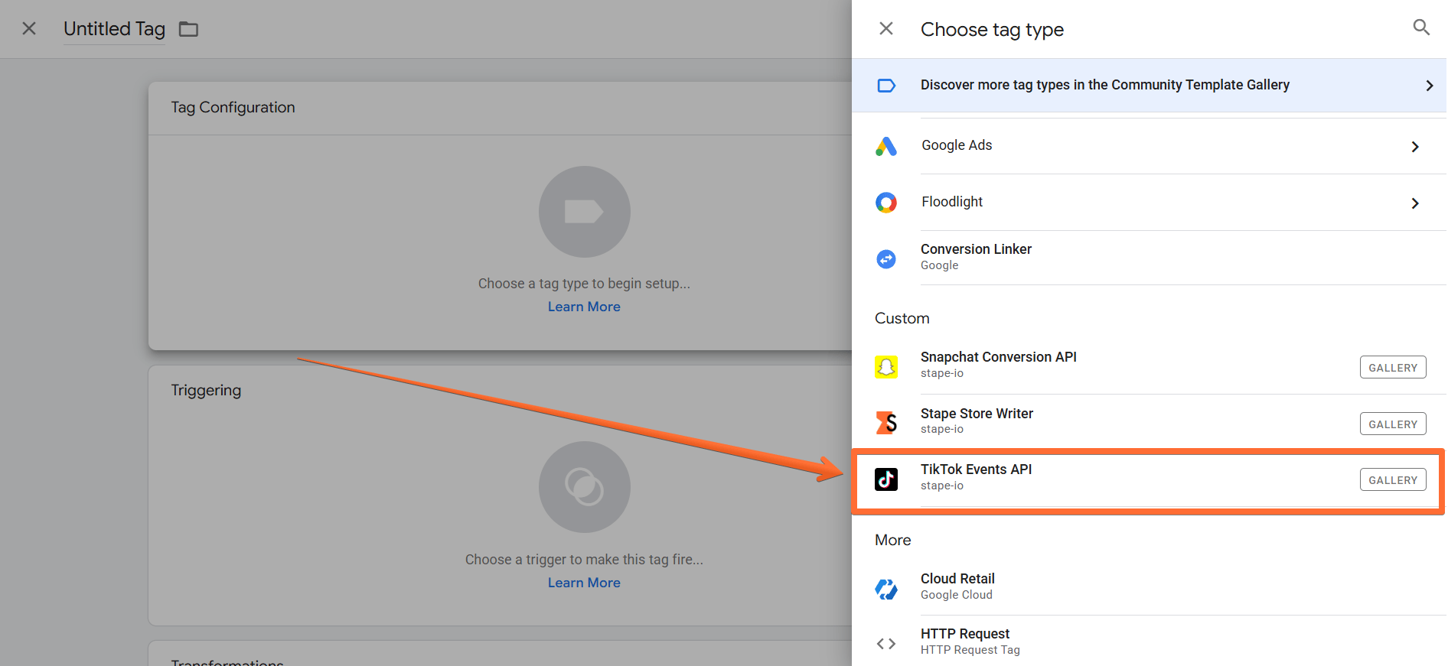Click the Community Template Gallery tag icon
The image size is (1448, 666).
click(x=885, y=86)
